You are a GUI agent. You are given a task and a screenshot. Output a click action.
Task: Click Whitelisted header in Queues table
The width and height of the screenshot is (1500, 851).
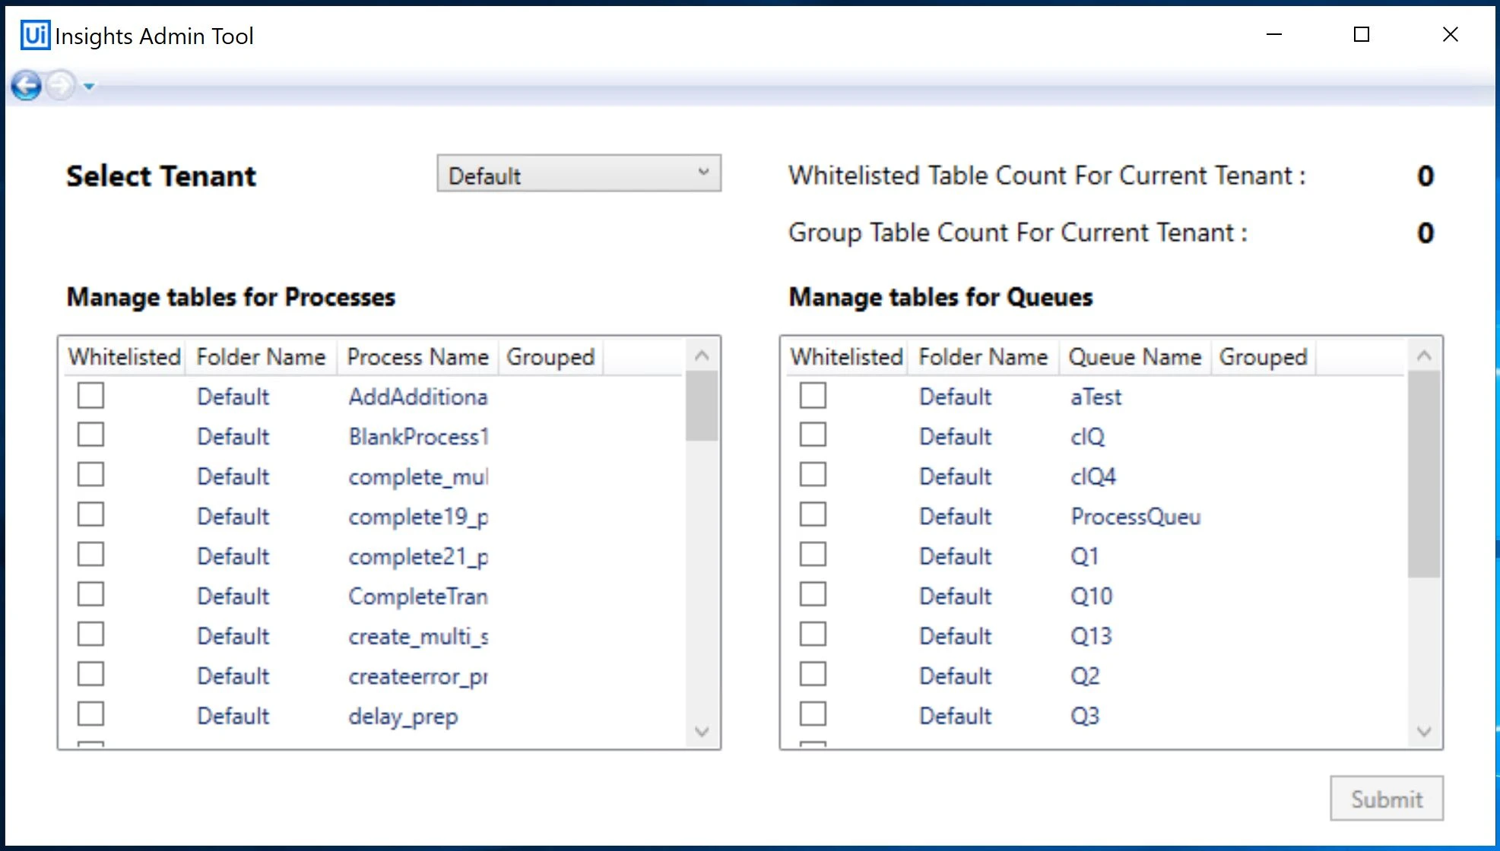(846, 357)
